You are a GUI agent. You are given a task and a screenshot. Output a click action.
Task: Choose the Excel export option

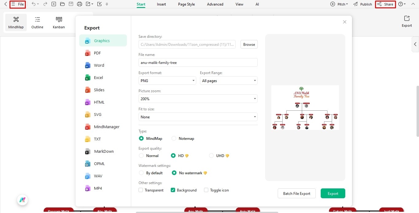[x=98, y=77]
